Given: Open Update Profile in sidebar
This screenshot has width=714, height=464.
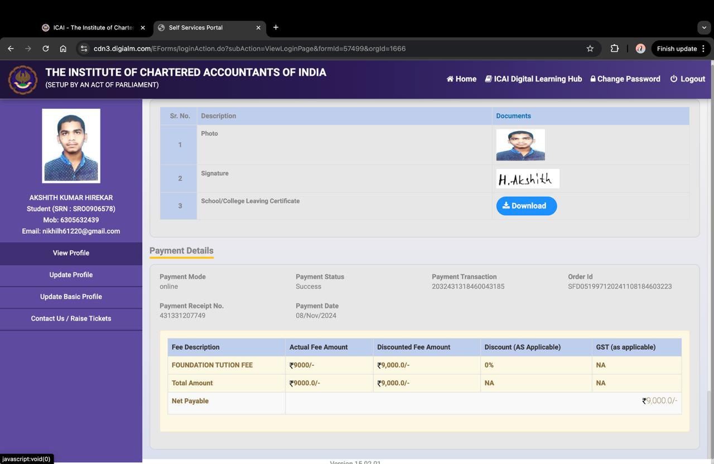Looking at the screenshot, I should (71, 275).
